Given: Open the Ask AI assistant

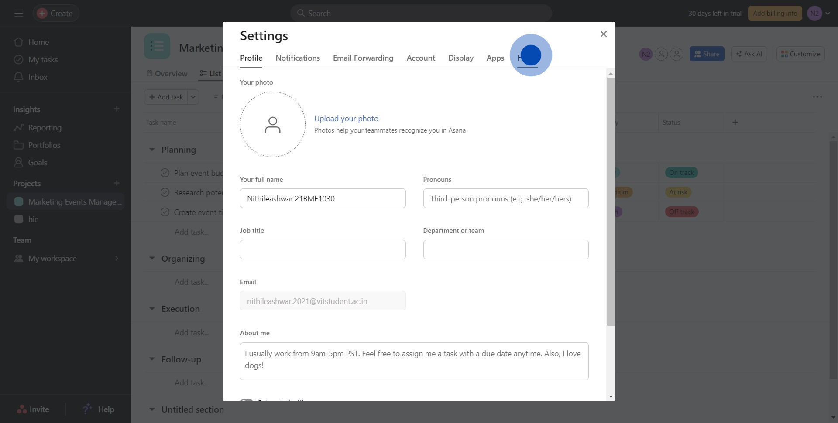Looking at the screenshot, I should click(x=749, y=54).
